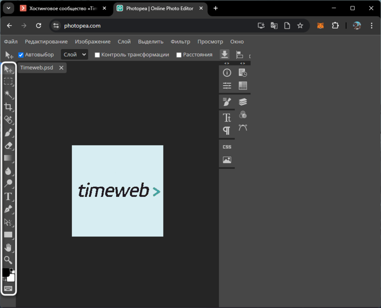Open the Файл menu
Viewport: 381px width, 308px height.
[x=11, y=42]
